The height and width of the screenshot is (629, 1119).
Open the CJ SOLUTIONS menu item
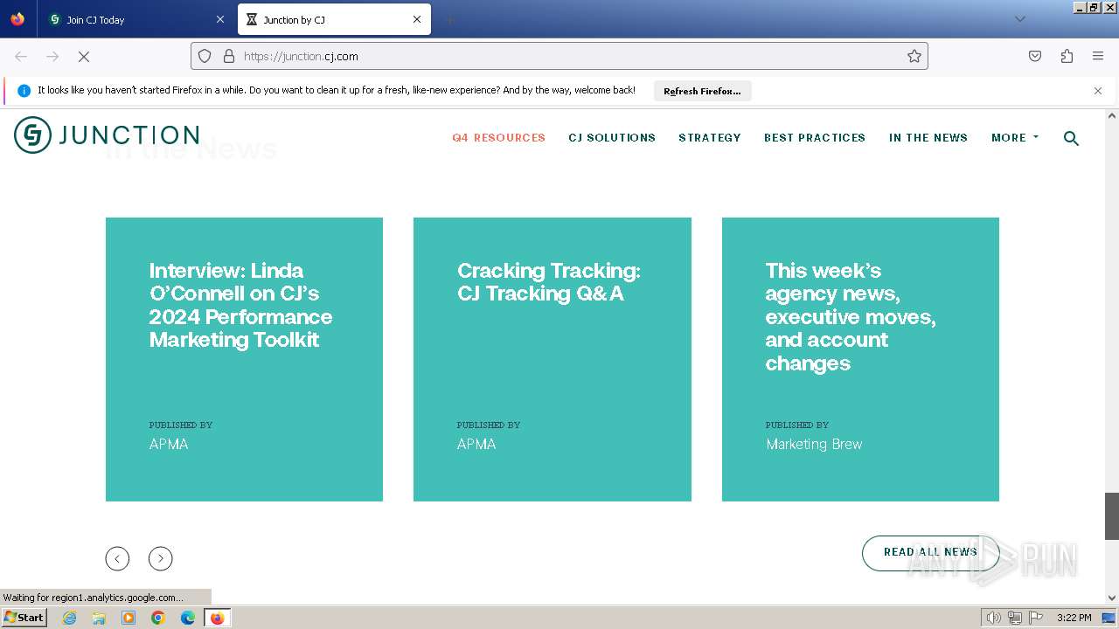point(612,138)
